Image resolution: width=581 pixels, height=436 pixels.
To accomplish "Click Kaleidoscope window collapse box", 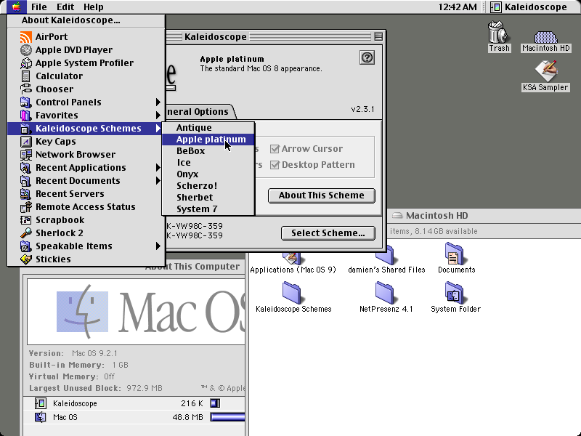I will [x=378, y=36].
